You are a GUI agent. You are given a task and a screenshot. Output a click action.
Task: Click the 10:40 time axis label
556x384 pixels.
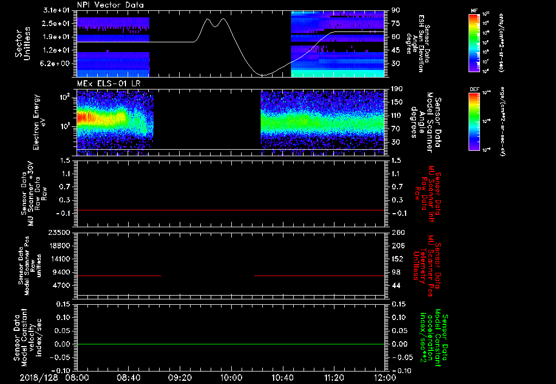(282, 377)
